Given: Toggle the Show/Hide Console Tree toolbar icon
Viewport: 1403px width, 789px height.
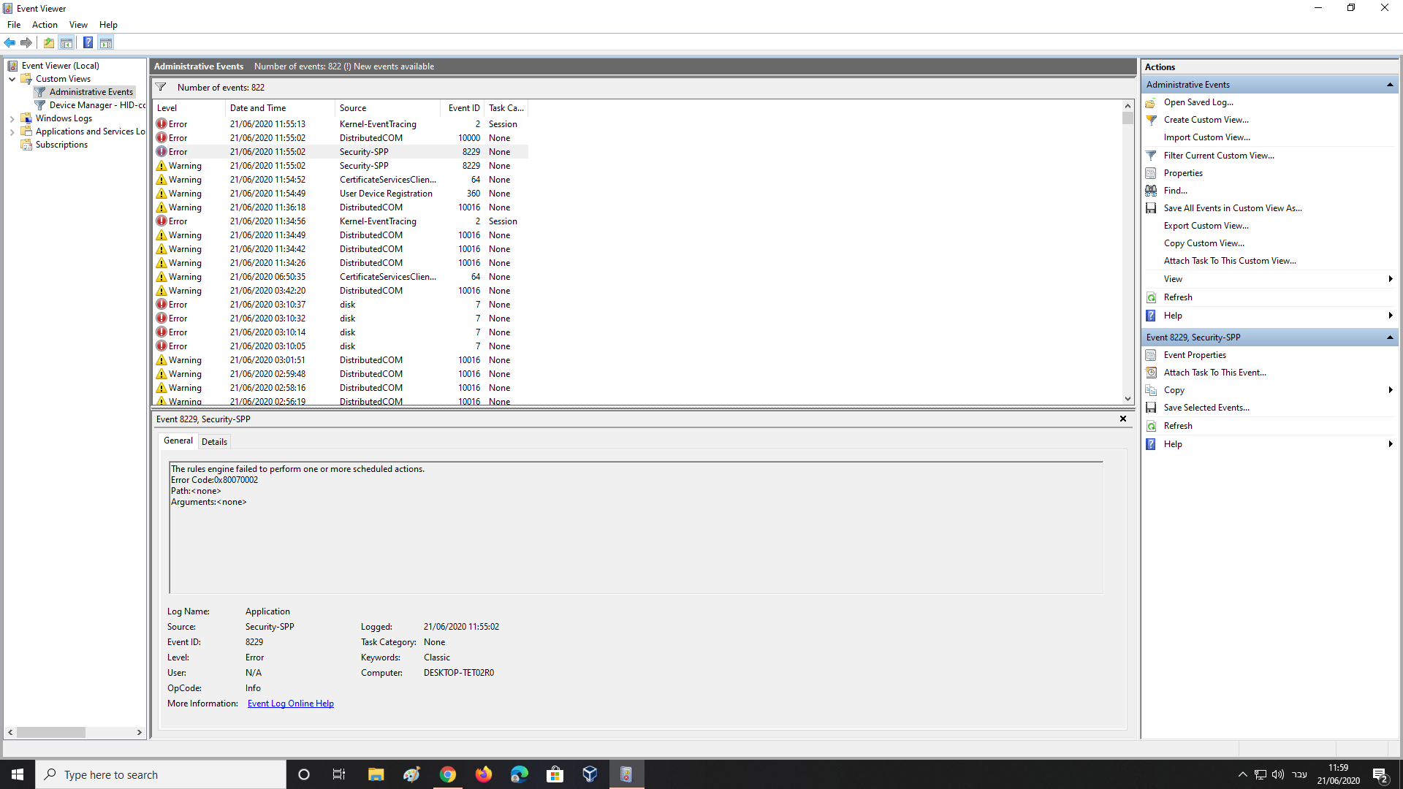Looking at the screenshot, I should click(66, 42).
